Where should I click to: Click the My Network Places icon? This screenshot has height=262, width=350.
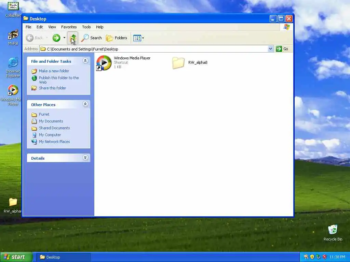[x=34, y=142]
